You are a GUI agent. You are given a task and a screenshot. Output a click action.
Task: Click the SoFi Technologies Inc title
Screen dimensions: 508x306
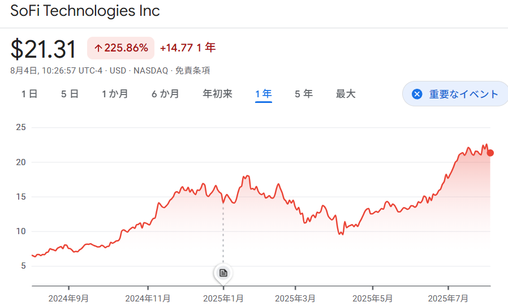click(85, 11)
